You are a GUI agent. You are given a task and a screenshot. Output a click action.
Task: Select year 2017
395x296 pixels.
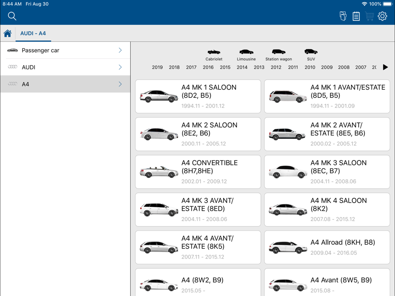[191, 67]
